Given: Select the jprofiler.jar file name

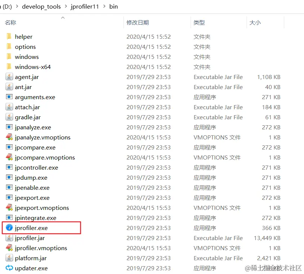Looking at the screenshot, I should pyautogui.click(x=30, y=238).
